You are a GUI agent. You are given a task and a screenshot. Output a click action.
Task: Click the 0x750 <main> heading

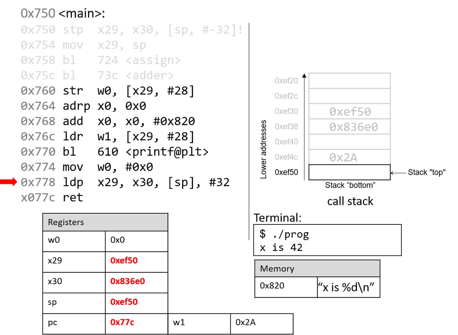point(63,13)
